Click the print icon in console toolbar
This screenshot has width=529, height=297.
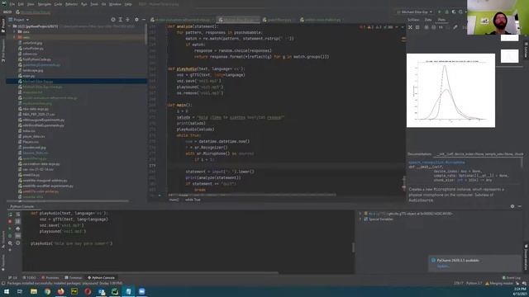click(x=18, y=229)
